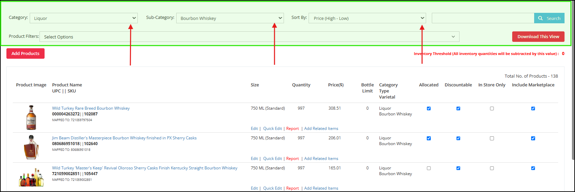Click Quick Edit for Wild Turkey Rare Breed
575x192 pixels.
(272, 129)
